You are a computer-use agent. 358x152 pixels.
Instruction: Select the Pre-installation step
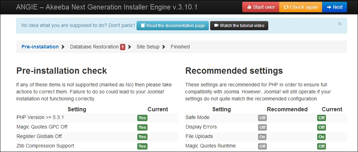(x=40, y=47)
